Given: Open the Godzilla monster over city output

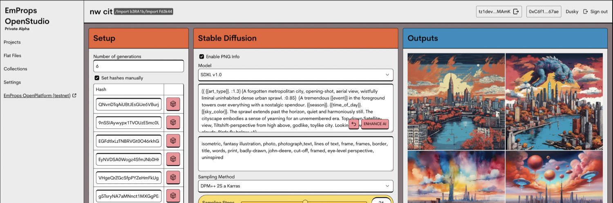Looking at the screenshot, I should tap(554, 102).
